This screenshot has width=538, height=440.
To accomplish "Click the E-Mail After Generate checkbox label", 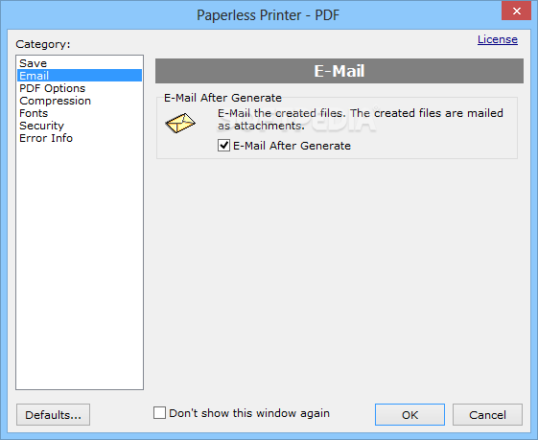I will pos(292,146).
